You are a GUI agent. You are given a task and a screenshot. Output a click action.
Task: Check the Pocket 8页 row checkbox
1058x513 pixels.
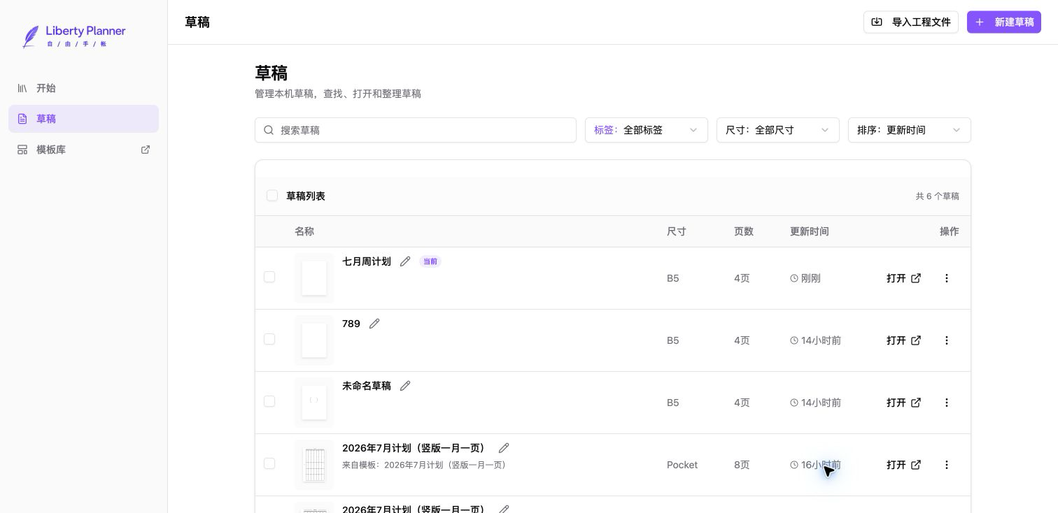tap(269, 463)
